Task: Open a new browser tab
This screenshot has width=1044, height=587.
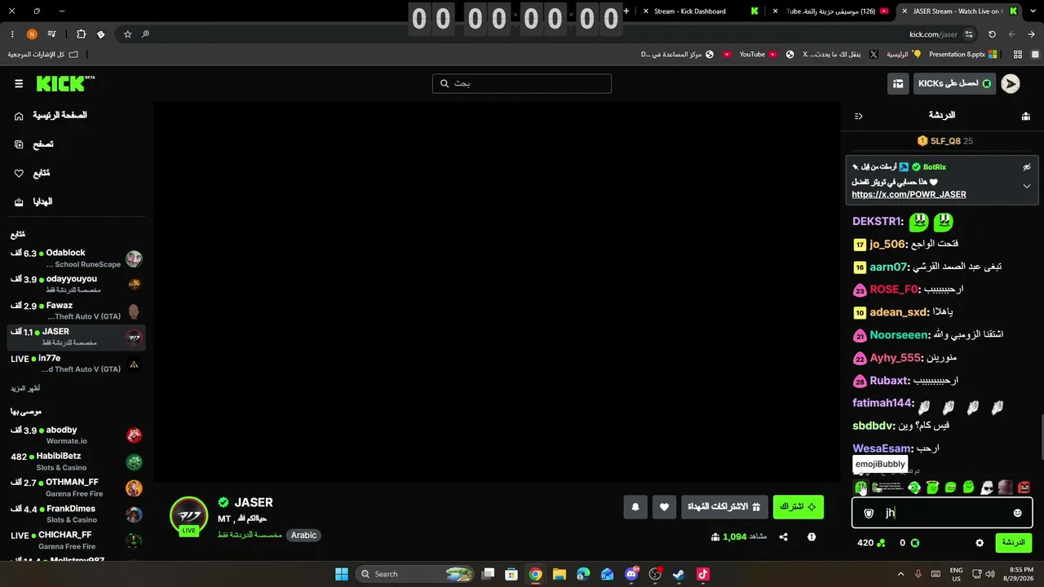Action: 626,11
